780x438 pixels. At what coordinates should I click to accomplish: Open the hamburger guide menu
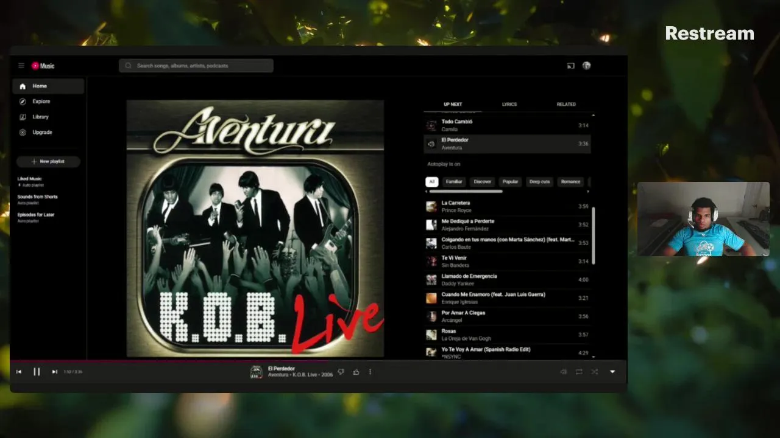pos(21,66)
